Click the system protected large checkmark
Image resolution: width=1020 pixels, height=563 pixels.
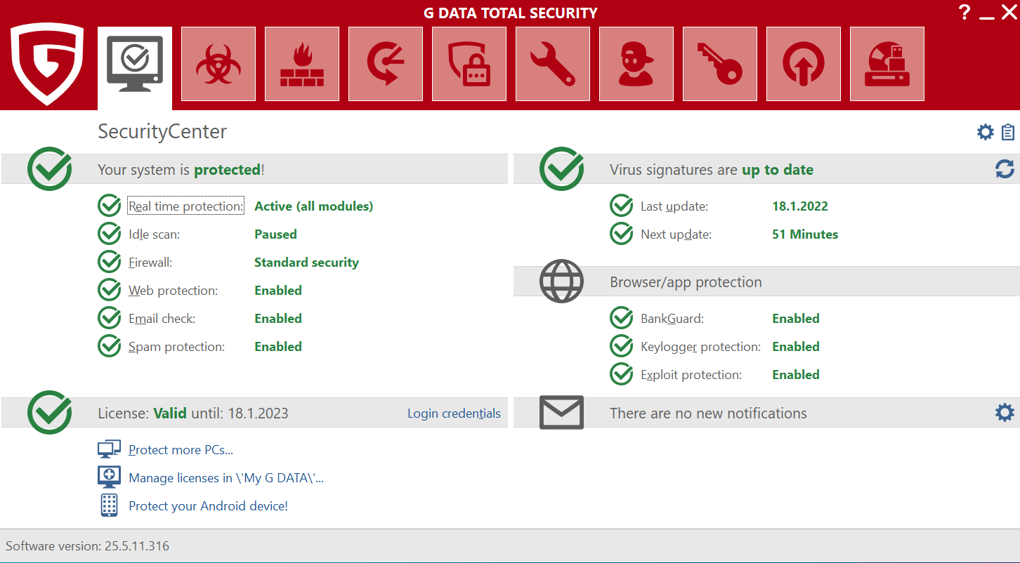50,168
